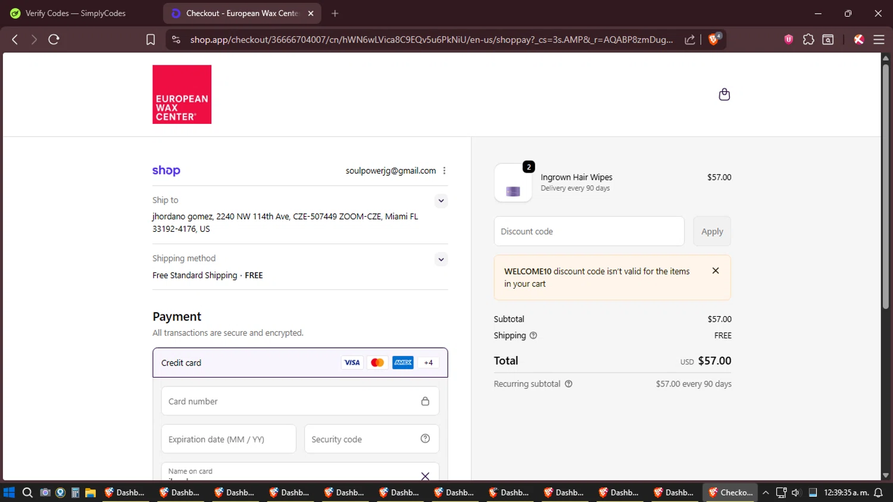Open the volume control tray icon
Image resolution: width=893 pixels, height=502 pixels.
(796, 492)
